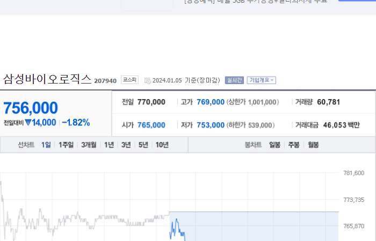The height and width of the screenshot is (241, 376).
Task: Click the 삼성바이오로직스 stock name heading
Action: point(47,79)
